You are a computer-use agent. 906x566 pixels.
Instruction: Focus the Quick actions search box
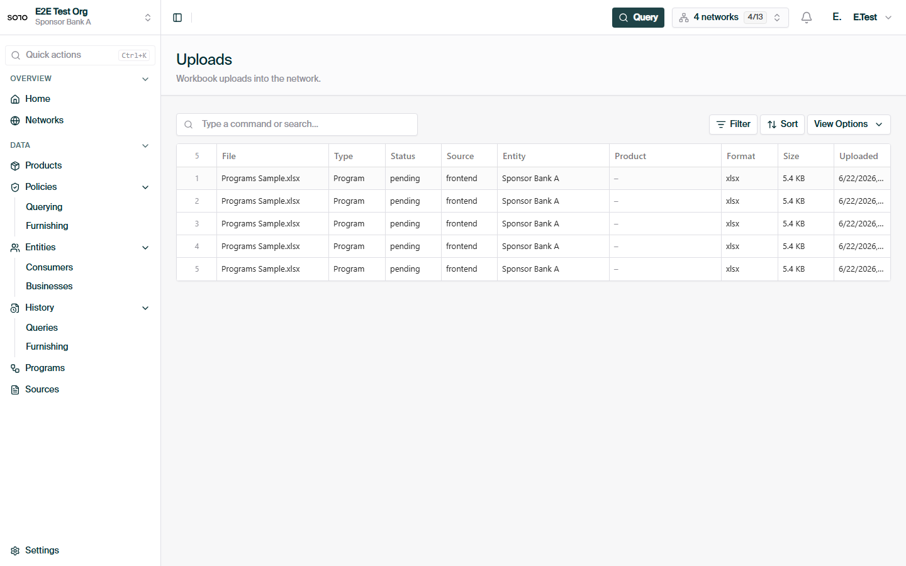click(81, 55)
